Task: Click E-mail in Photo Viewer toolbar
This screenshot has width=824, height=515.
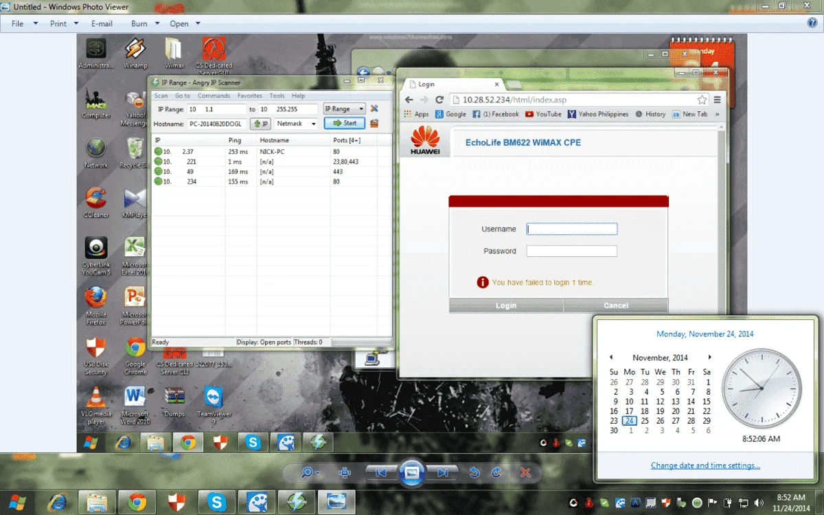Action: pos(102,23)
